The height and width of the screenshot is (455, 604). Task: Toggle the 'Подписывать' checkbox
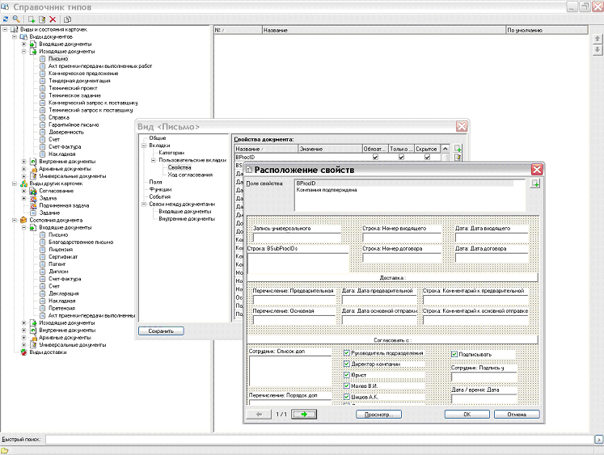point(454,353)
